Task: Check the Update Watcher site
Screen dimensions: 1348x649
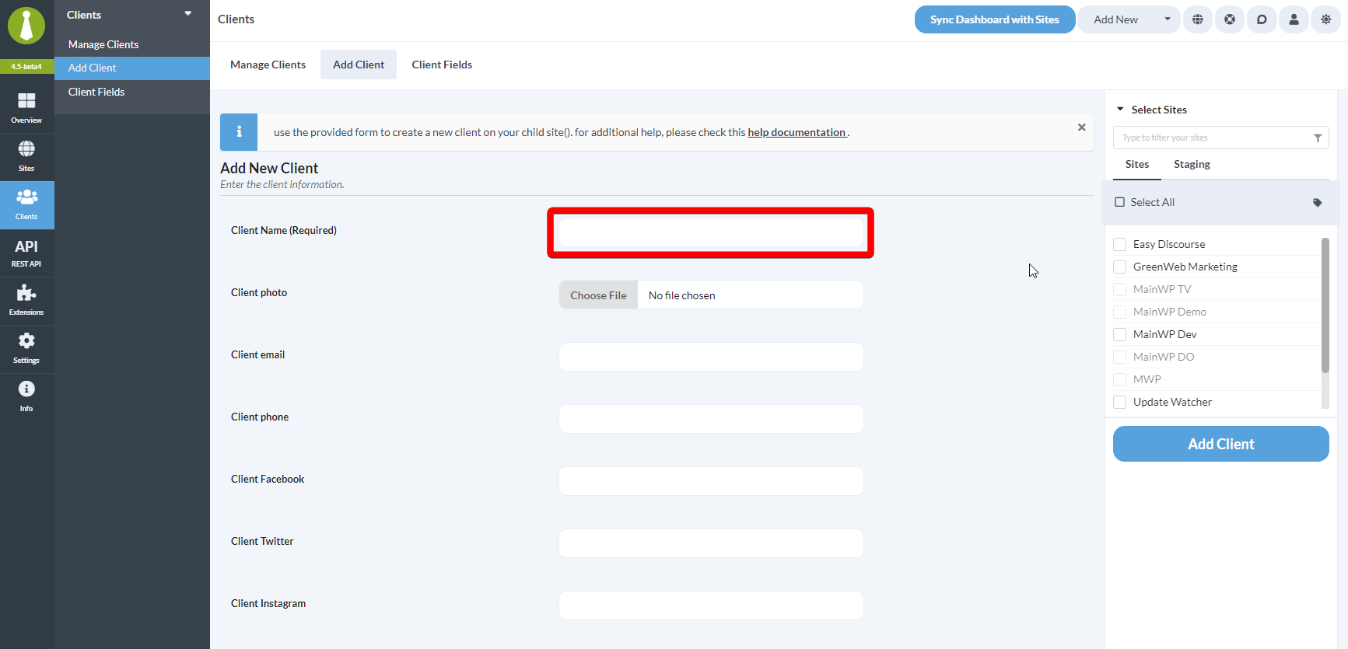Action: click(x=1120, y=402)
